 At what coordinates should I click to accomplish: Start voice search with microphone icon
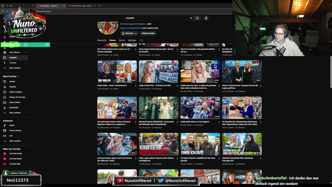[x=206, y=18]
